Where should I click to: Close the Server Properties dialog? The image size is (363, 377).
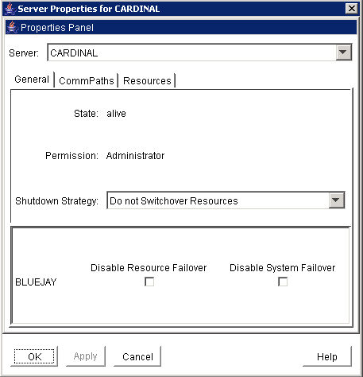[352, 9]
